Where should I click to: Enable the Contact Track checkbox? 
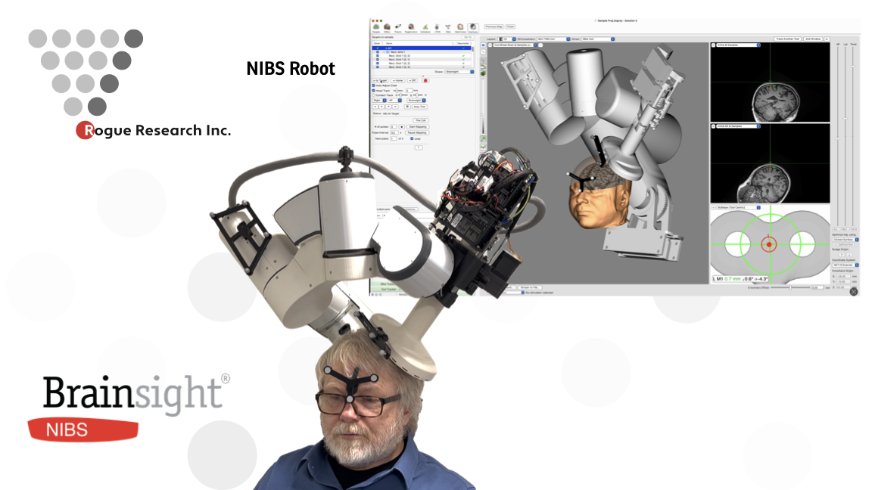point(374,95)
